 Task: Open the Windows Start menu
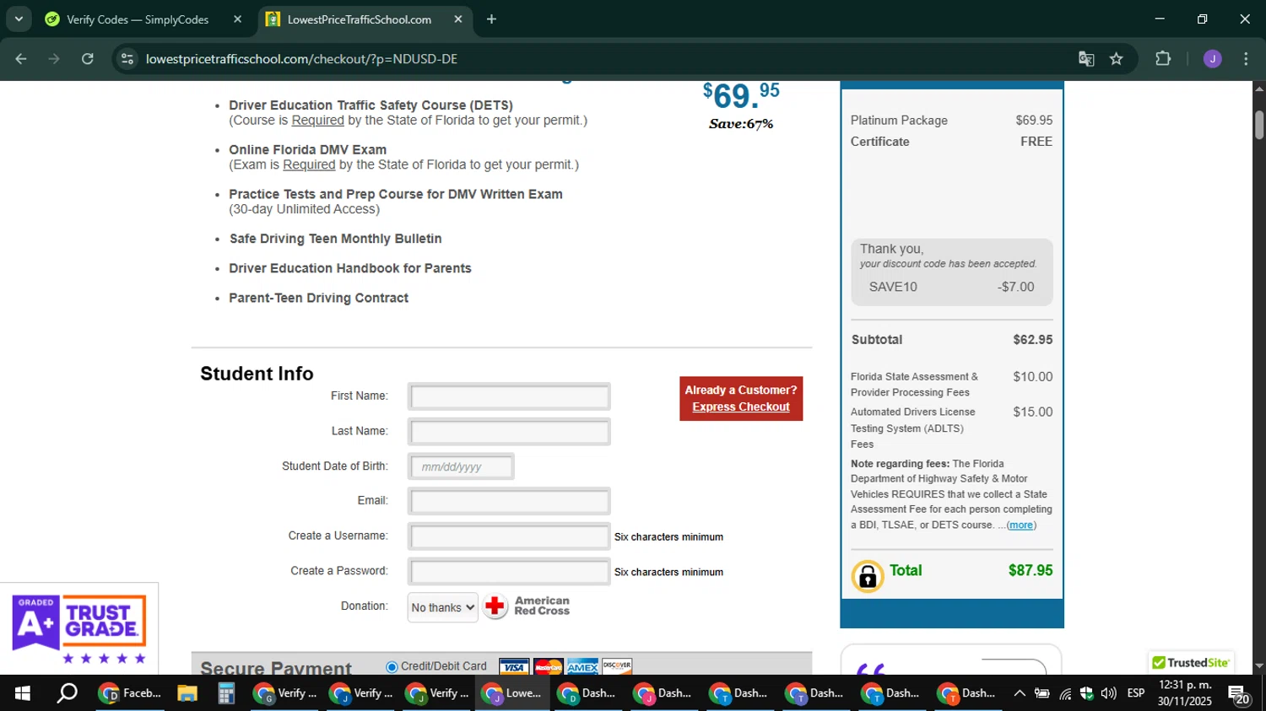tap(23, 693)
